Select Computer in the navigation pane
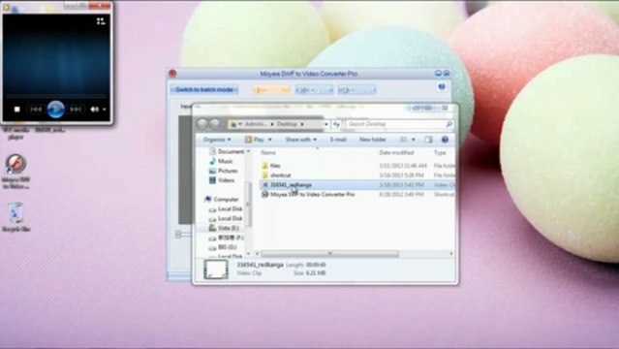 [x=222, y=199]
